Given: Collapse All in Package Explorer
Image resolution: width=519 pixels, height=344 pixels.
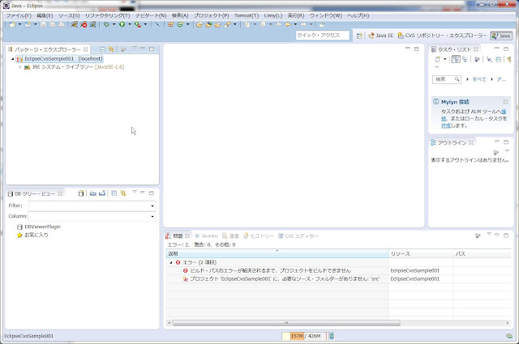Looking at the screenshot, I should coord(102,49).
